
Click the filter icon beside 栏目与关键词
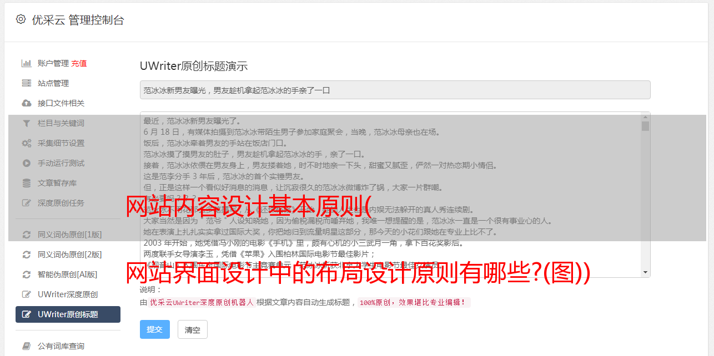pos(26,123)
